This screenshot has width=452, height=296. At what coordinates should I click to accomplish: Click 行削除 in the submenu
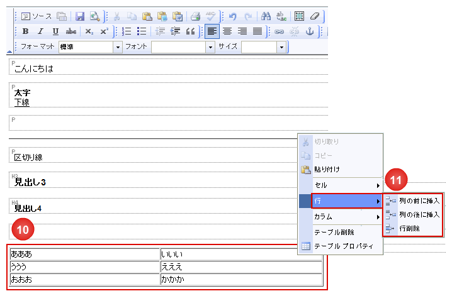[x=410, y=228]
